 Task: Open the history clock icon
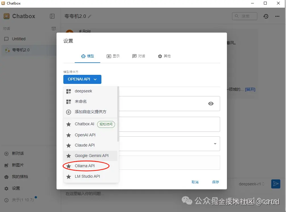click(x=266, y=16)
